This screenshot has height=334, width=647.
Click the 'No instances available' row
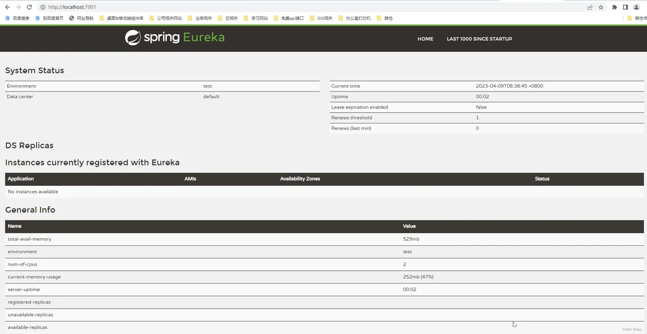point(324,192)
